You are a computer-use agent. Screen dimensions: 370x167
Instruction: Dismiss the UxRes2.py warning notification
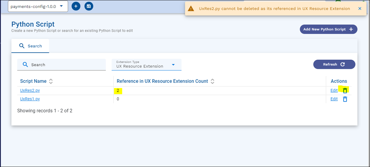[360, 9]
